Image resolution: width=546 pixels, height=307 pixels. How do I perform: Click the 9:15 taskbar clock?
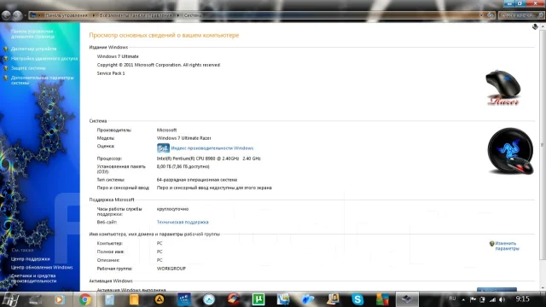[x=522, y=299]
